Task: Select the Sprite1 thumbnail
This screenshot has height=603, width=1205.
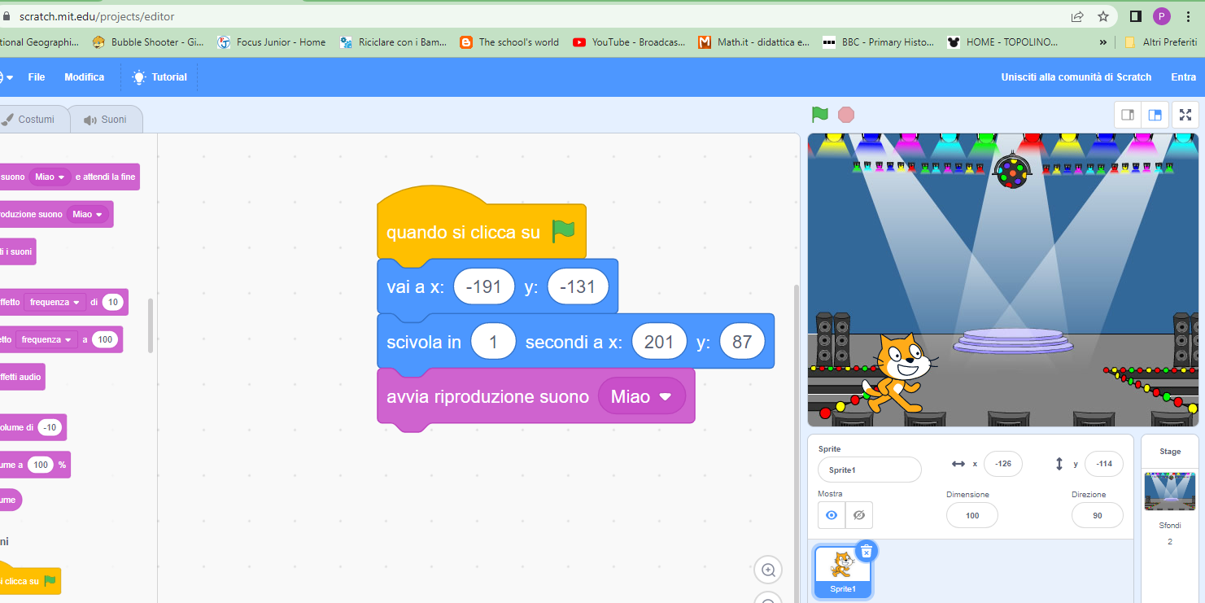Action: coord(843,572)
